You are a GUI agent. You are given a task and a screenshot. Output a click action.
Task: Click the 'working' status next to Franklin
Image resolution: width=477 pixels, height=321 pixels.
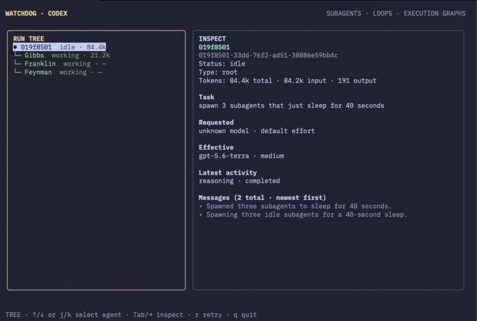[77, 64]
